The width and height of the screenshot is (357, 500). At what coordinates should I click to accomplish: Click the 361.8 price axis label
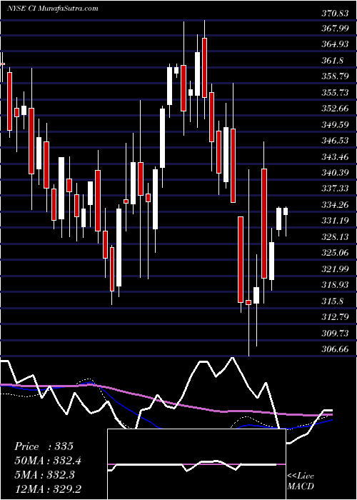[333, 60]
